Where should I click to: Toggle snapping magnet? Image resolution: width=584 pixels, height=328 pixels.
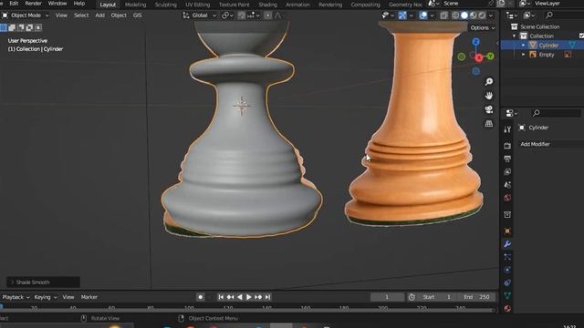[241, 15]
